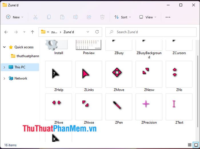200x149 pixels.
Task: Open the See more ellipsis menu
Action: pos(168,17)
